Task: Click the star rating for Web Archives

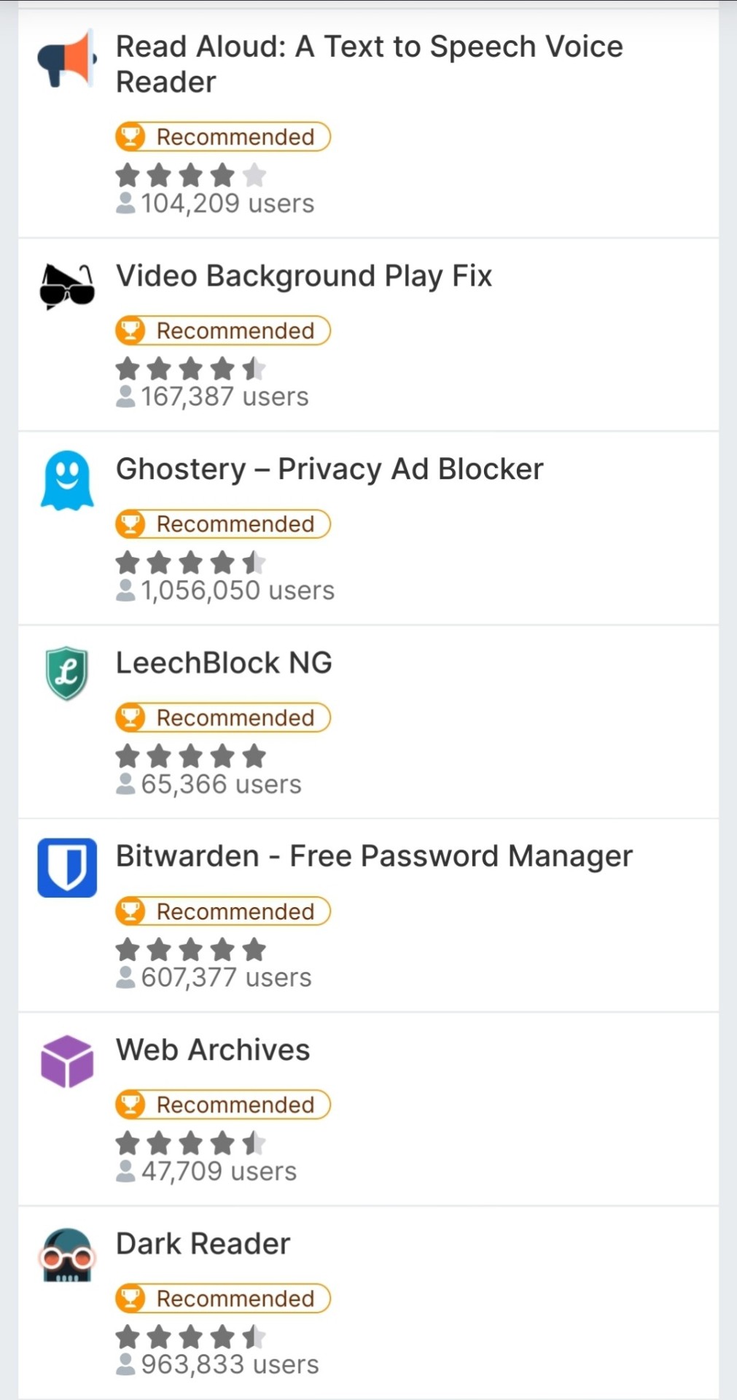Action: point(191,1143)
